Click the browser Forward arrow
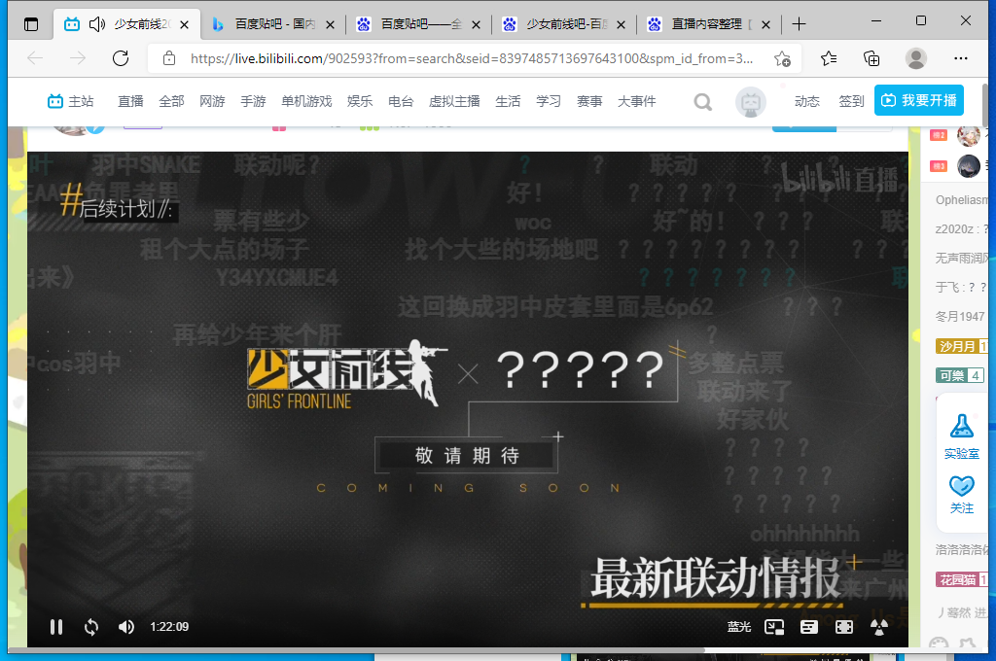The image size is (996, 661). click(x=78, y=58)
